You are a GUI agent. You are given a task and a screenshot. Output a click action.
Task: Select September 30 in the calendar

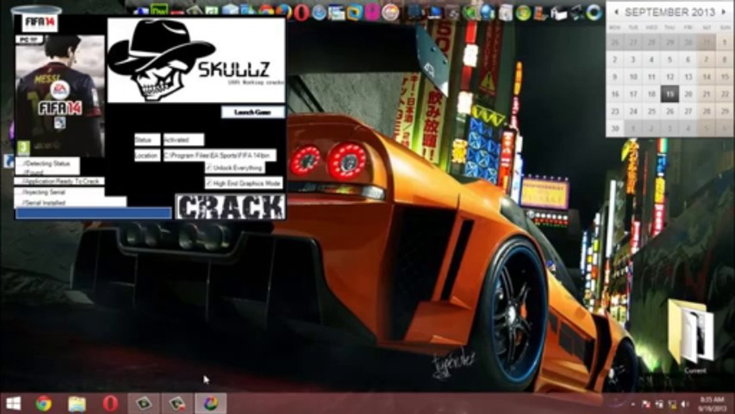(x=615, y=129)
